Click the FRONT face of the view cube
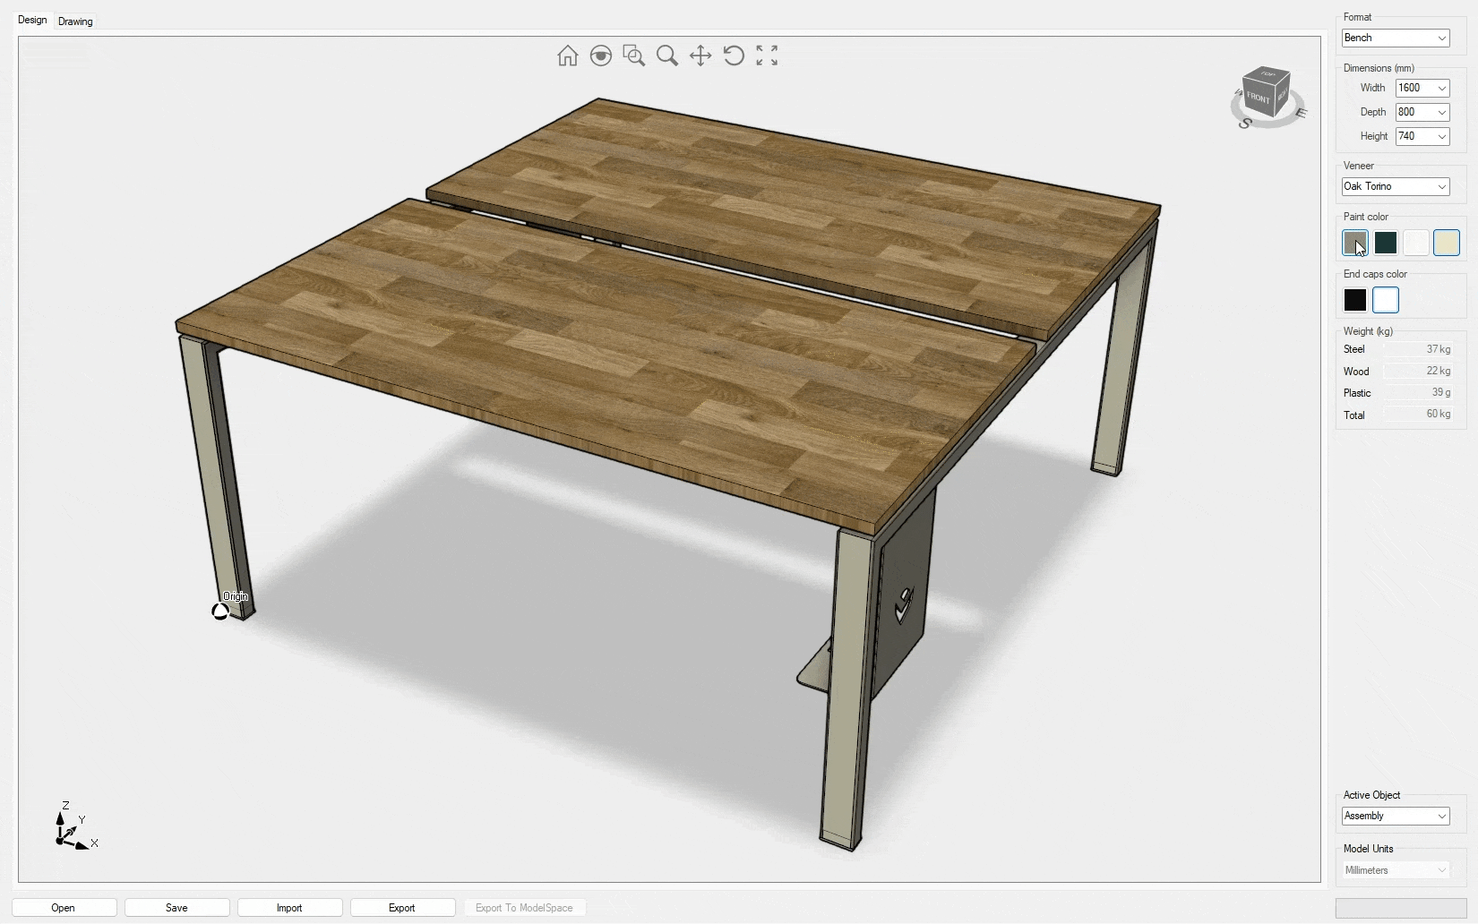1478x924 pixels. pyautogui.click(x=1258, y=98)
